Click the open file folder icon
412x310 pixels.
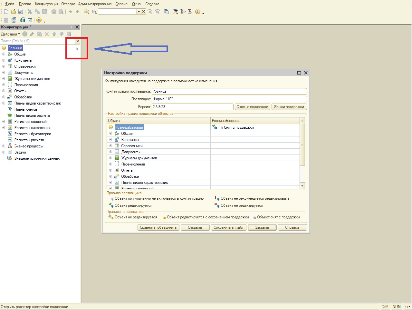[14, 12]
